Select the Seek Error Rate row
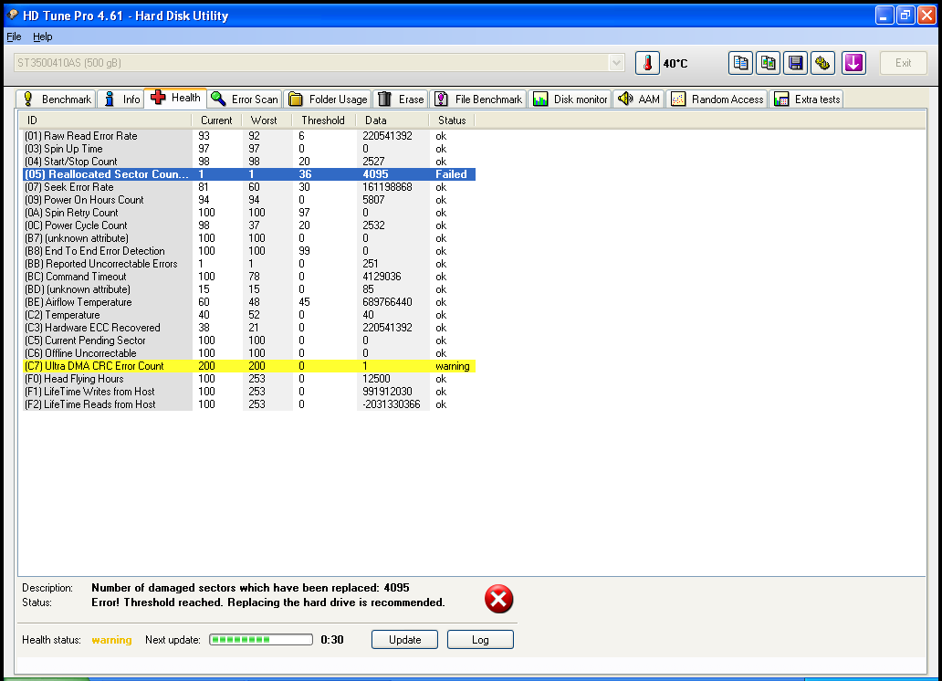The height and width of the screenshot is (681, 942). pyautogui.click(x=248, y=187)
